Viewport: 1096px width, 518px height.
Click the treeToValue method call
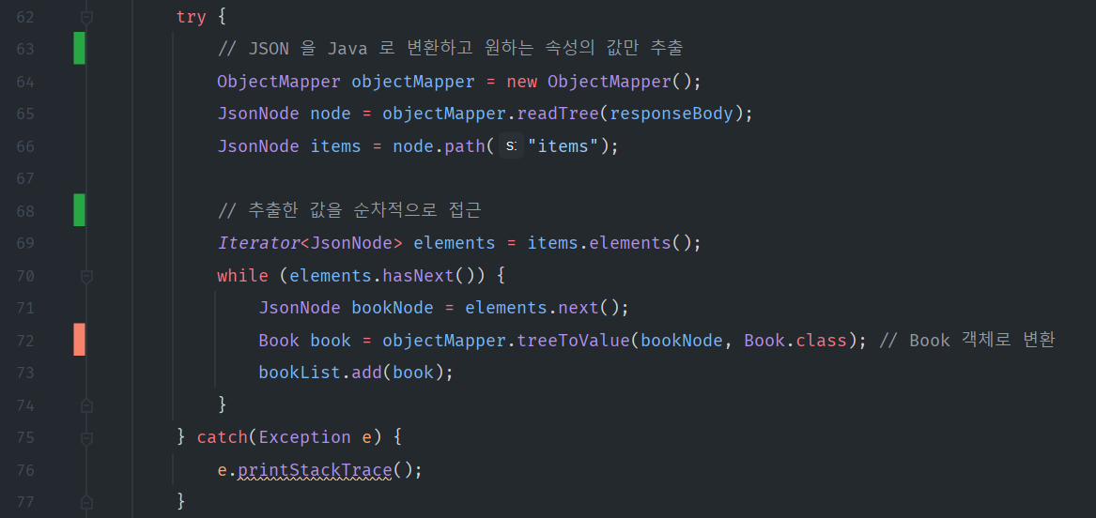[x=573, y=340]
